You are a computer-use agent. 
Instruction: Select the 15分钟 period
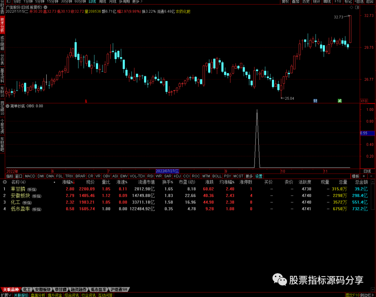(52, 1)
